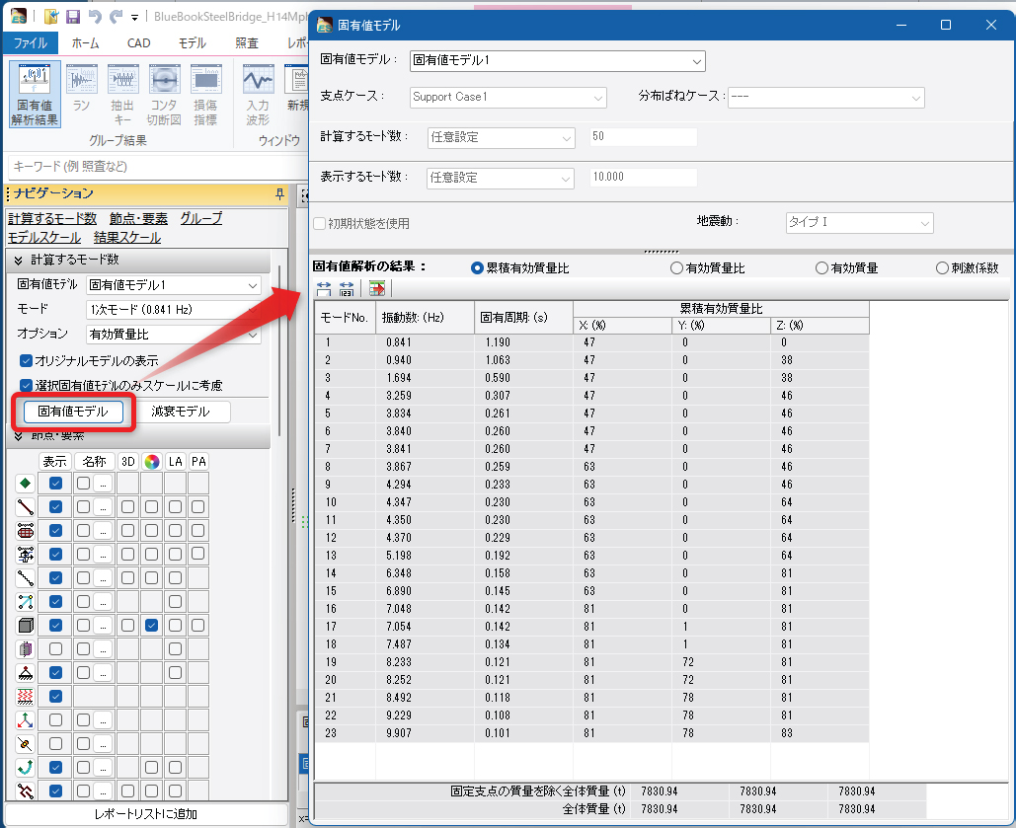Image resolution: width=1016 pixels, height=828 pixels.
Task: Collapse the 計算するモード数 section
Action: coord(18,260)
